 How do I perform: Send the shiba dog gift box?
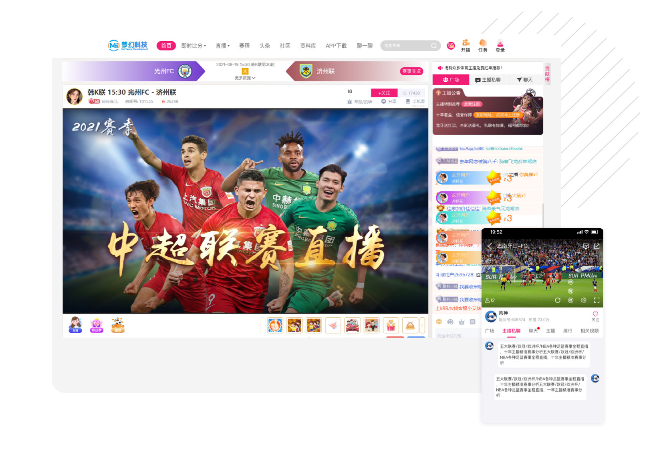(x=391, y=326)
